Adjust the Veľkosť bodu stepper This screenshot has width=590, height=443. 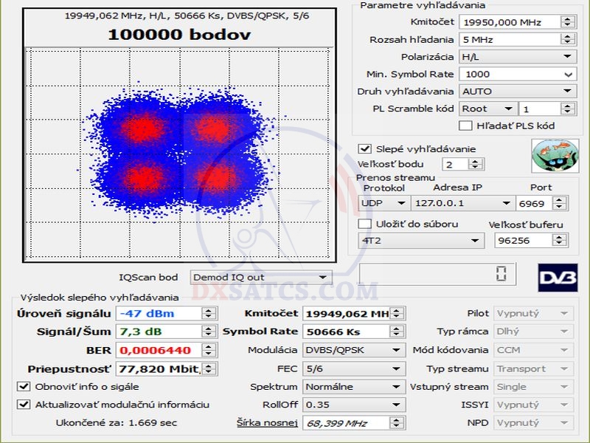[469, 164]
